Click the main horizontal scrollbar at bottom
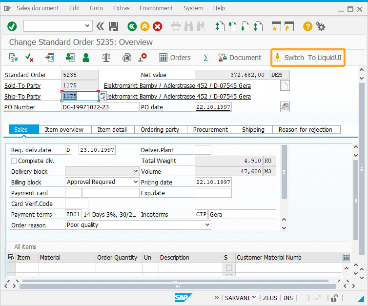The width and height of the screenshot is (368, 306). 178,286
